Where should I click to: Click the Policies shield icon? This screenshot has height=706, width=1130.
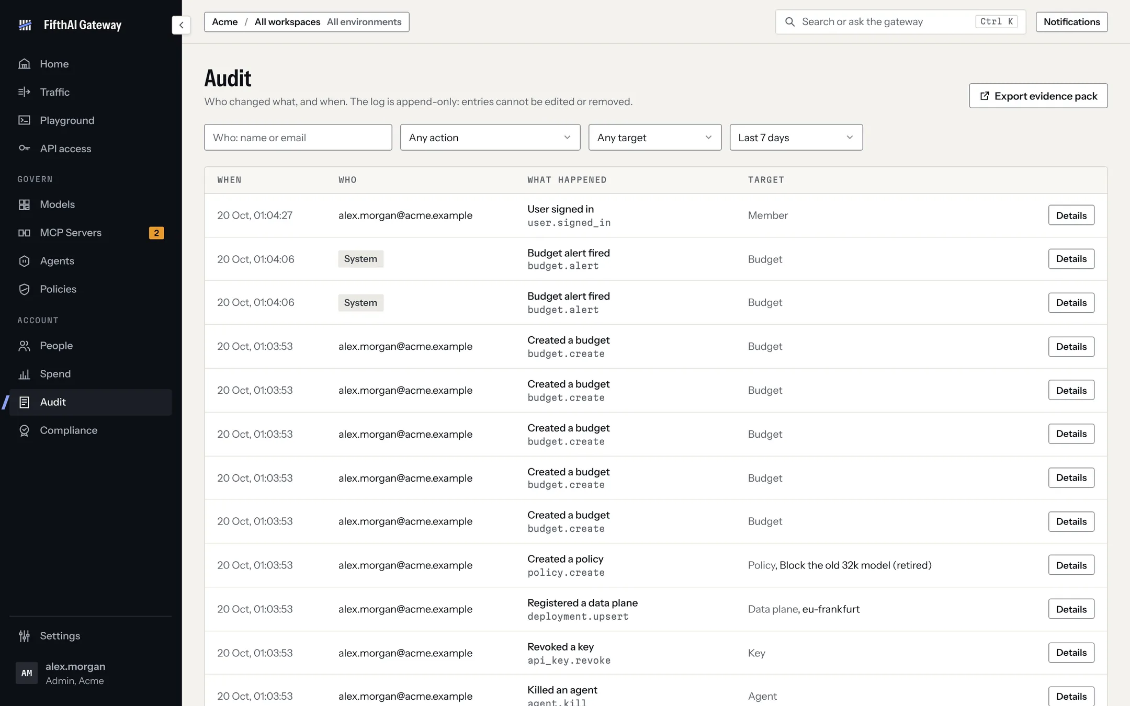[24, 289]
